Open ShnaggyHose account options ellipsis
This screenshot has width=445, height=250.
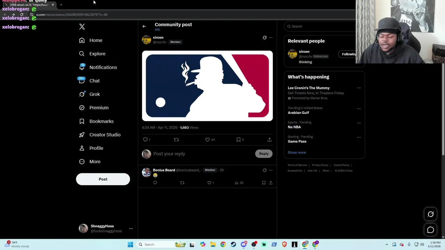pyautogui.click(x=131, y=228)
